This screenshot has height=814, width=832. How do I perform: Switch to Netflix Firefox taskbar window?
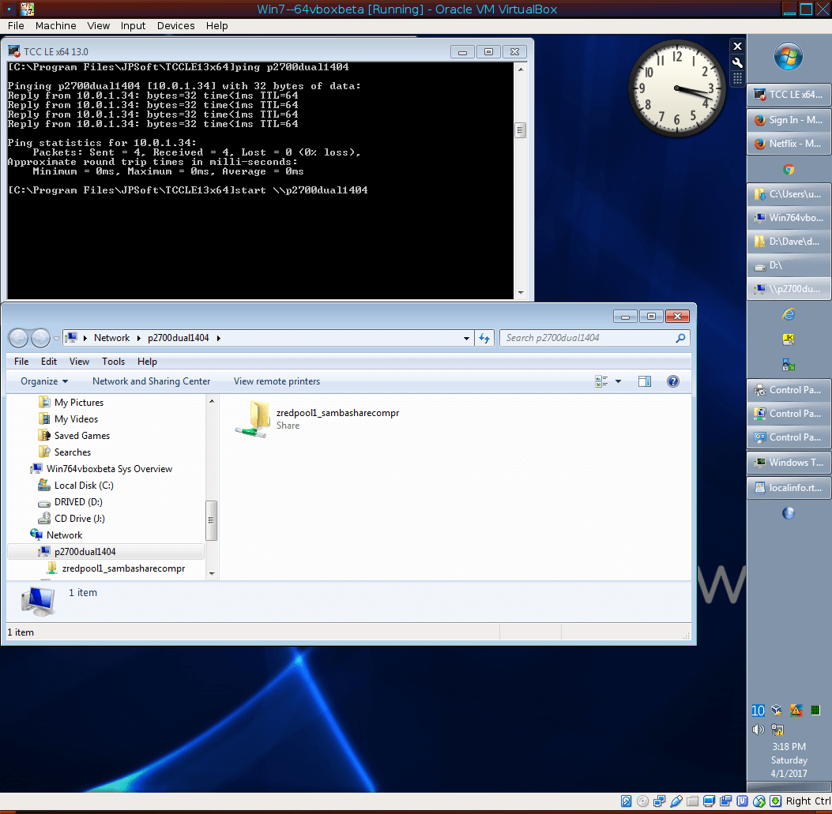pos(789,143)
